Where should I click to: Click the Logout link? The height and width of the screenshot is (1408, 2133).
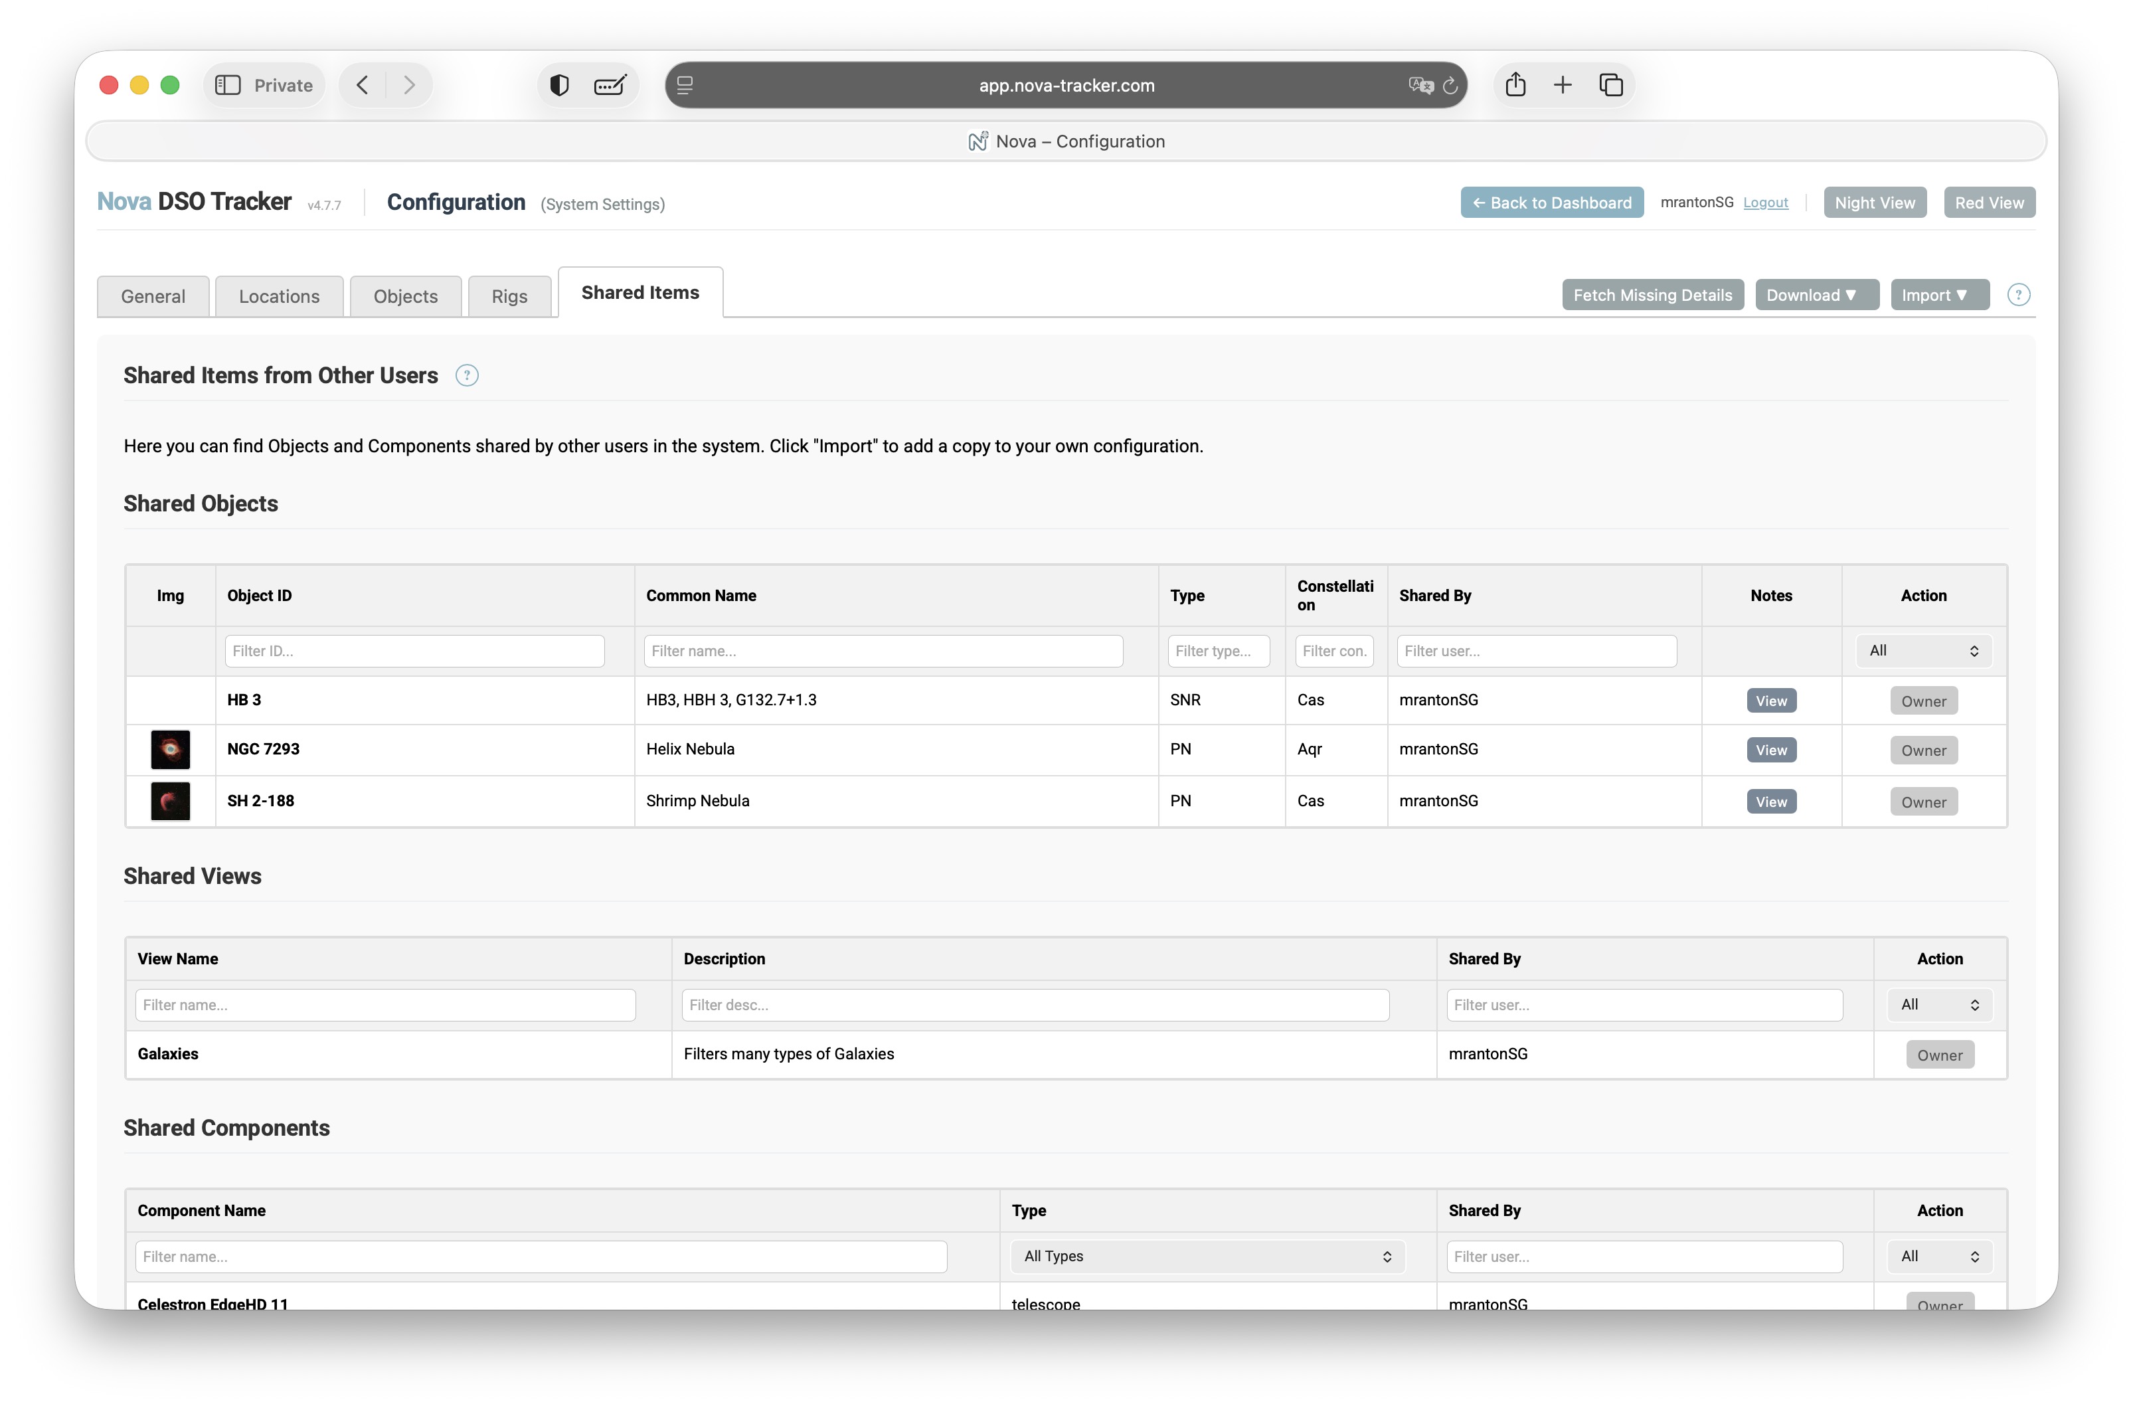[x=1765, y=203]
